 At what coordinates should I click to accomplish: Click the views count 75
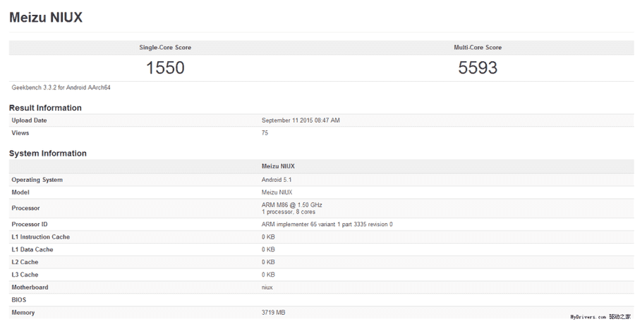[265, 132]
